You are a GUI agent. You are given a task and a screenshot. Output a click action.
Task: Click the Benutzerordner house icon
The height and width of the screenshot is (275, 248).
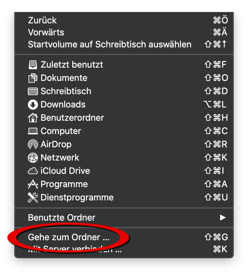(33, 118)
